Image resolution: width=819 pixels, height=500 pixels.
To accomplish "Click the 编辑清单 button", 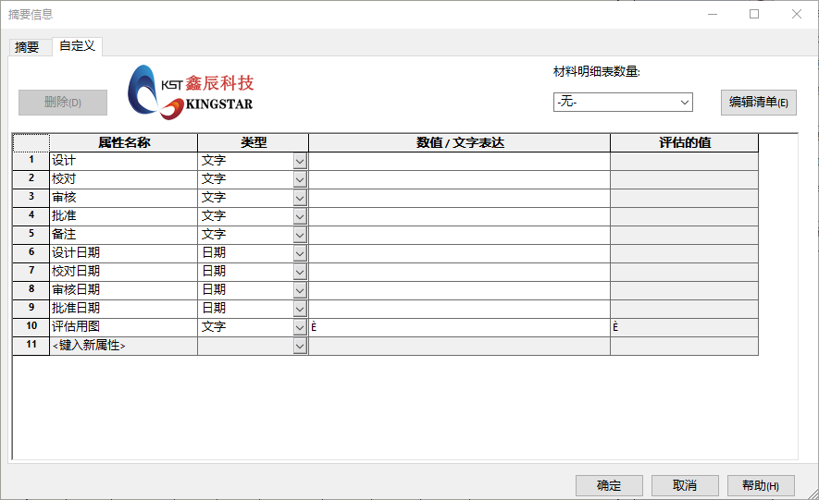I will pyautogui.click(x=758, y=102).
